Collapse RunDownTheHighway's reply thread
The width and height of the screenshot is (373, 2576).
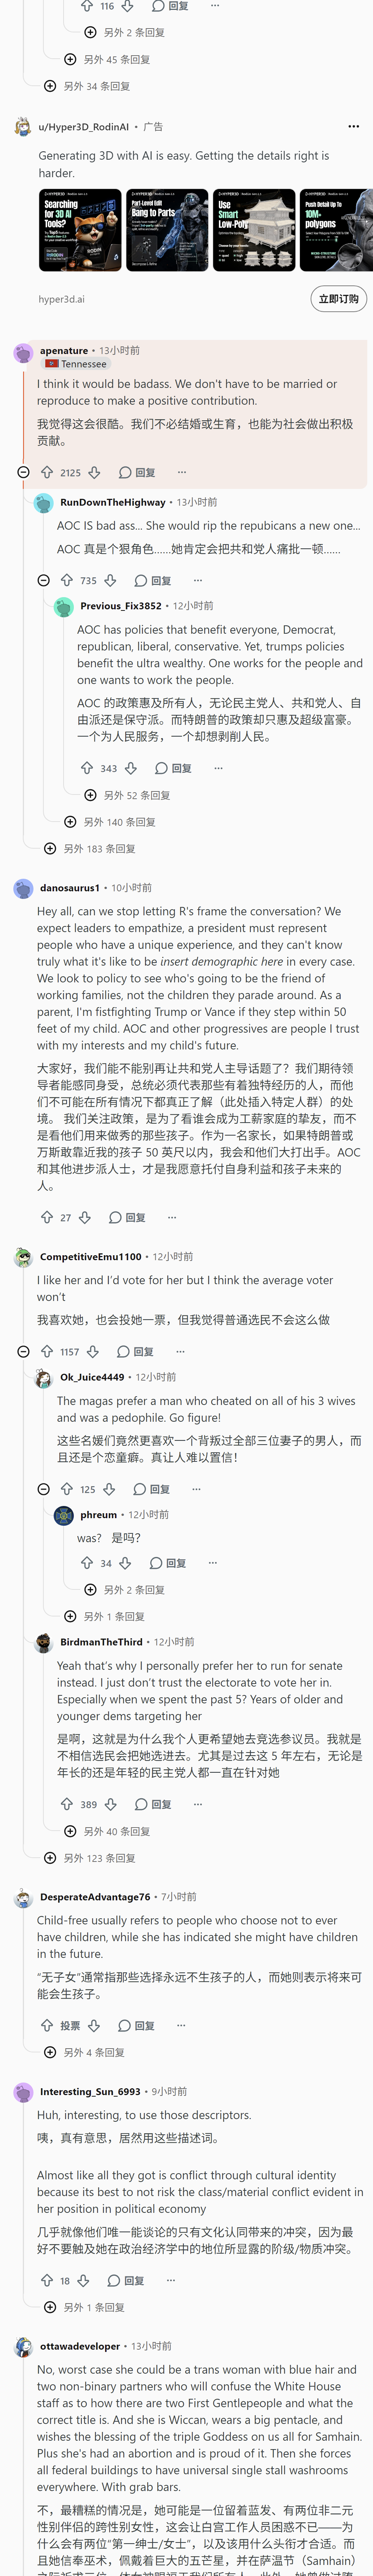[x=43, y=580]
